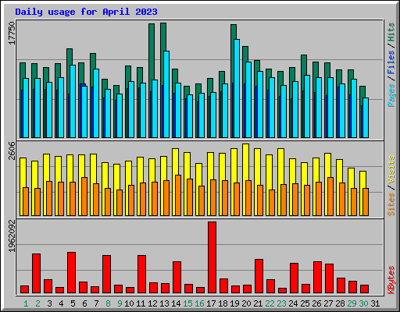Image resolution: width=400 pixels, height=312 pixels.
Task: Click the 'Files' legend label
Action: click(391, 62)
